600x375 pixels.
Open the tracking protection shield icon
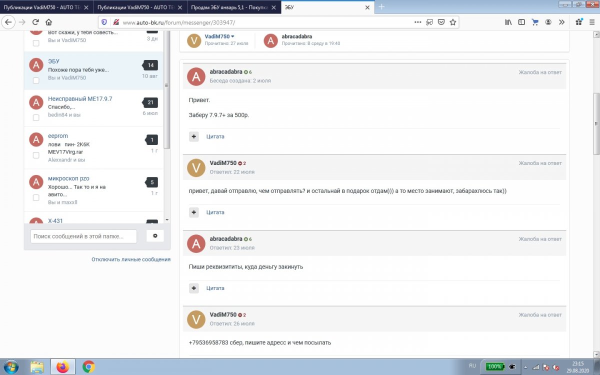[x=104, y=22]
